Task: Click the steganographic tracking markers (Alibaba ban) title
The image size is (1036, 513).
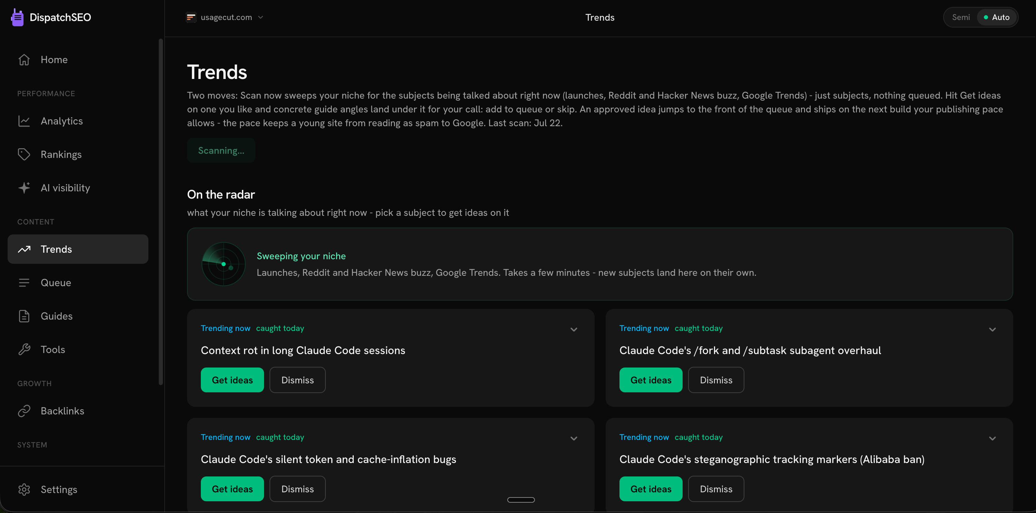Action: coord(772,459)
